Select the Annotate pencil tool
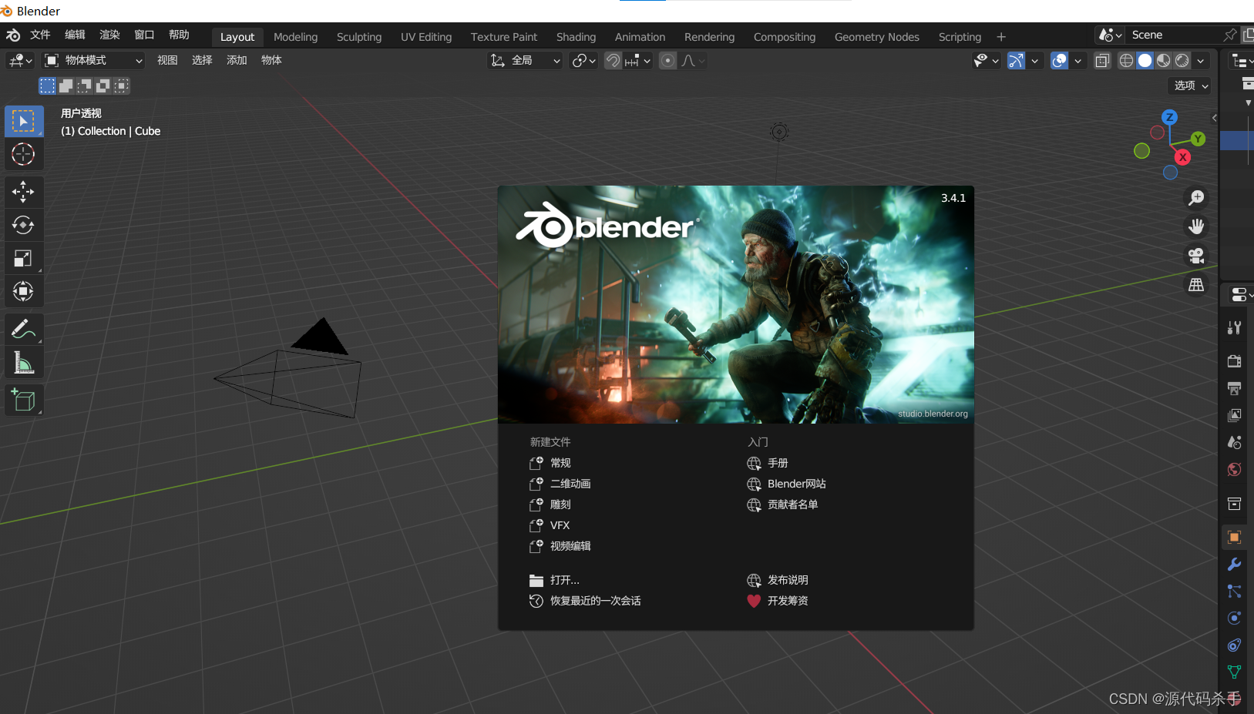Viewport: 1254px width, 714px height. click(x=24, y=329)
